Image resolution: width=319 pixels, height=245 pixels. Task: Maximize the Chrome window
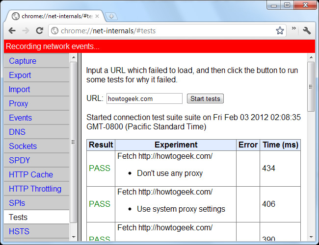pyautogui.click(x=287, y=5)
